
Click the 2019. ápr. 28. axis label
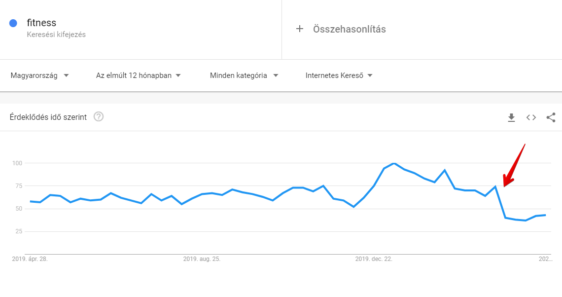(30, 259)
